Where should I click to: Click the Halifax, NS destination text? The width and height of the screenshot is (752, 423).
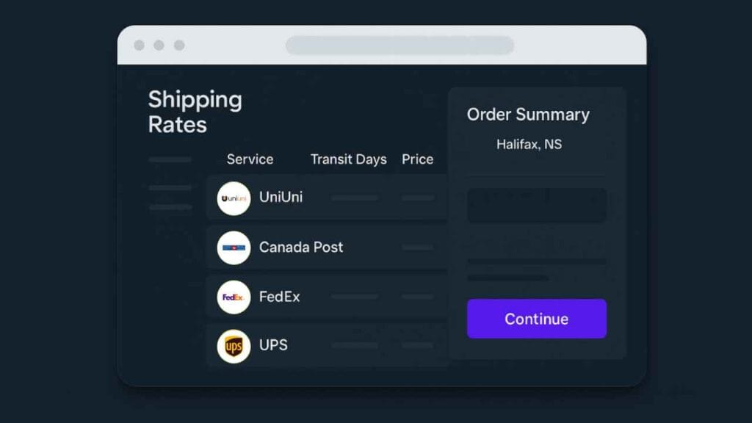coord(529,145)
